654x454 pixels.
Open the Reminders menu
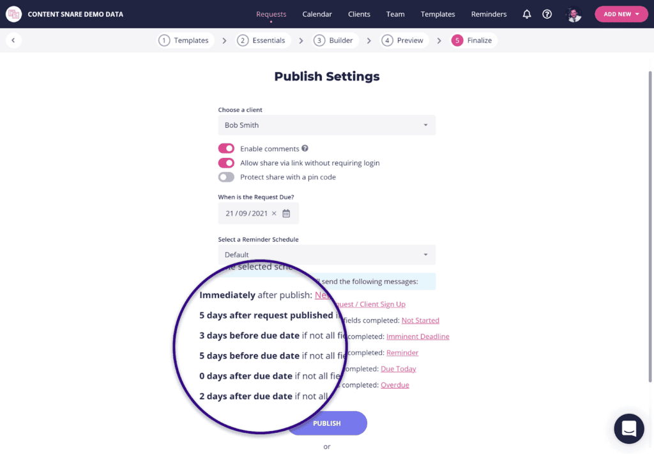point(489,14)
